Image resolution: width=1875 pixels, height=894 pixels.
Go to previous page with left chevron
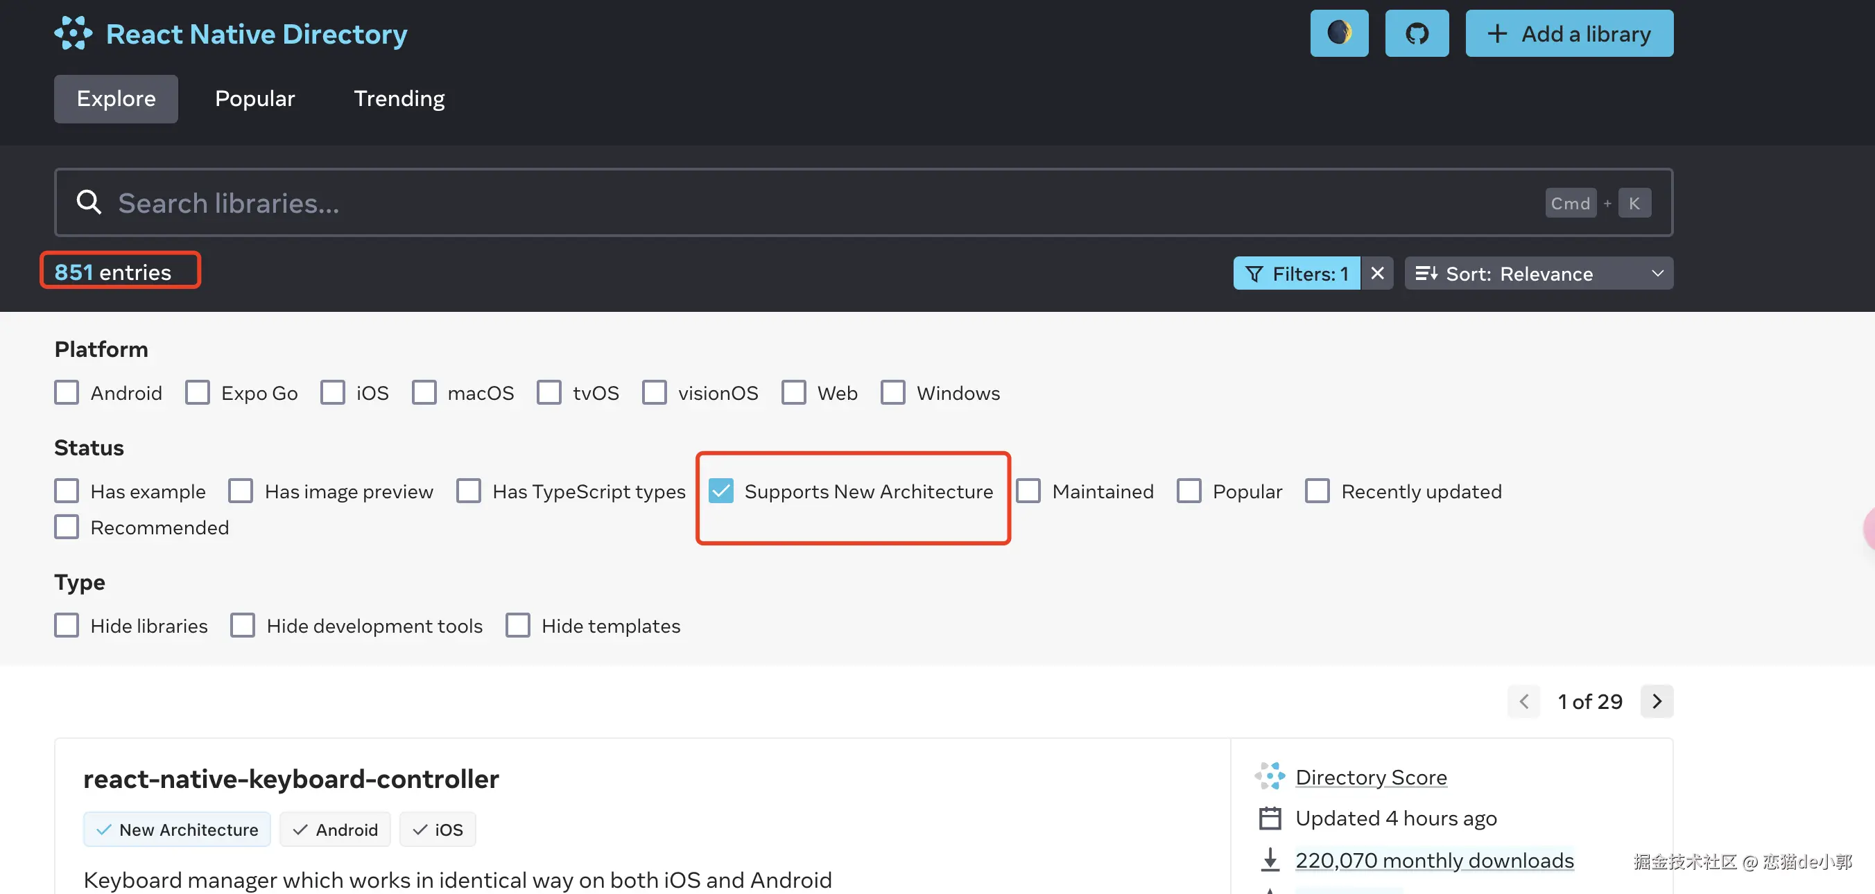tap(1523, 701)
